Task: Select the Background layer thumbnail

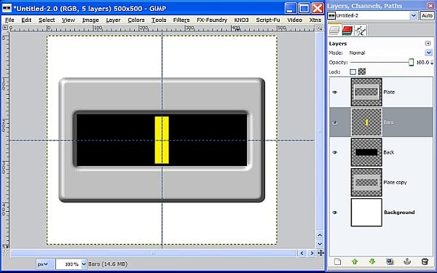Action: (366, 213)
